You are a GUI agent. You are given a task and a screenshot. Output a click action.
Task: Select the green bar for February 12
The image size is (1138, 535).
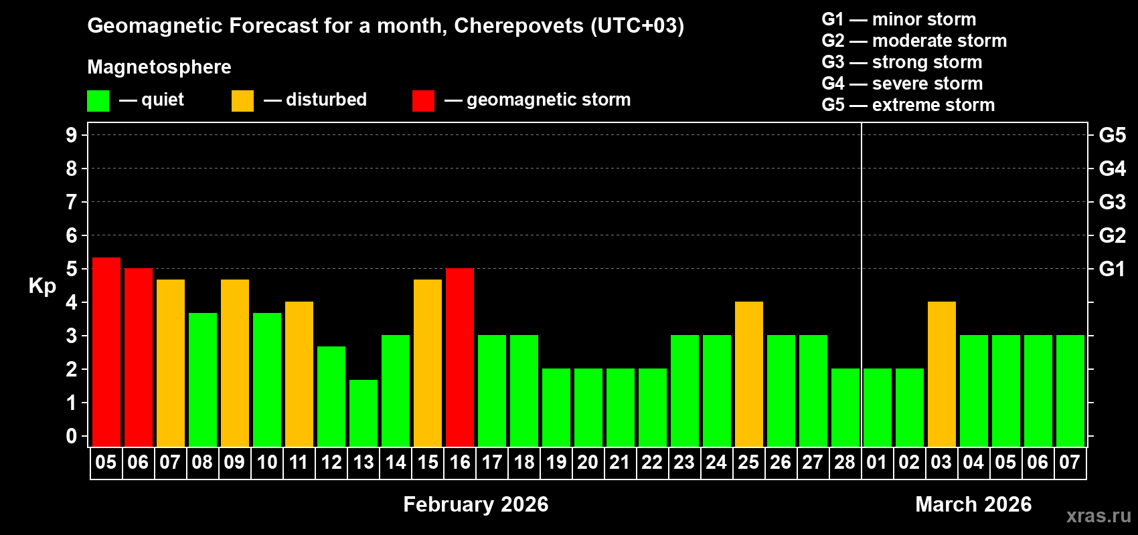tap(331, 397)
